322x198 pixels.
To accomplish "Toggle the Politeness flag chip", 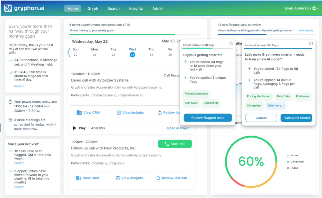I will [303, 96].
